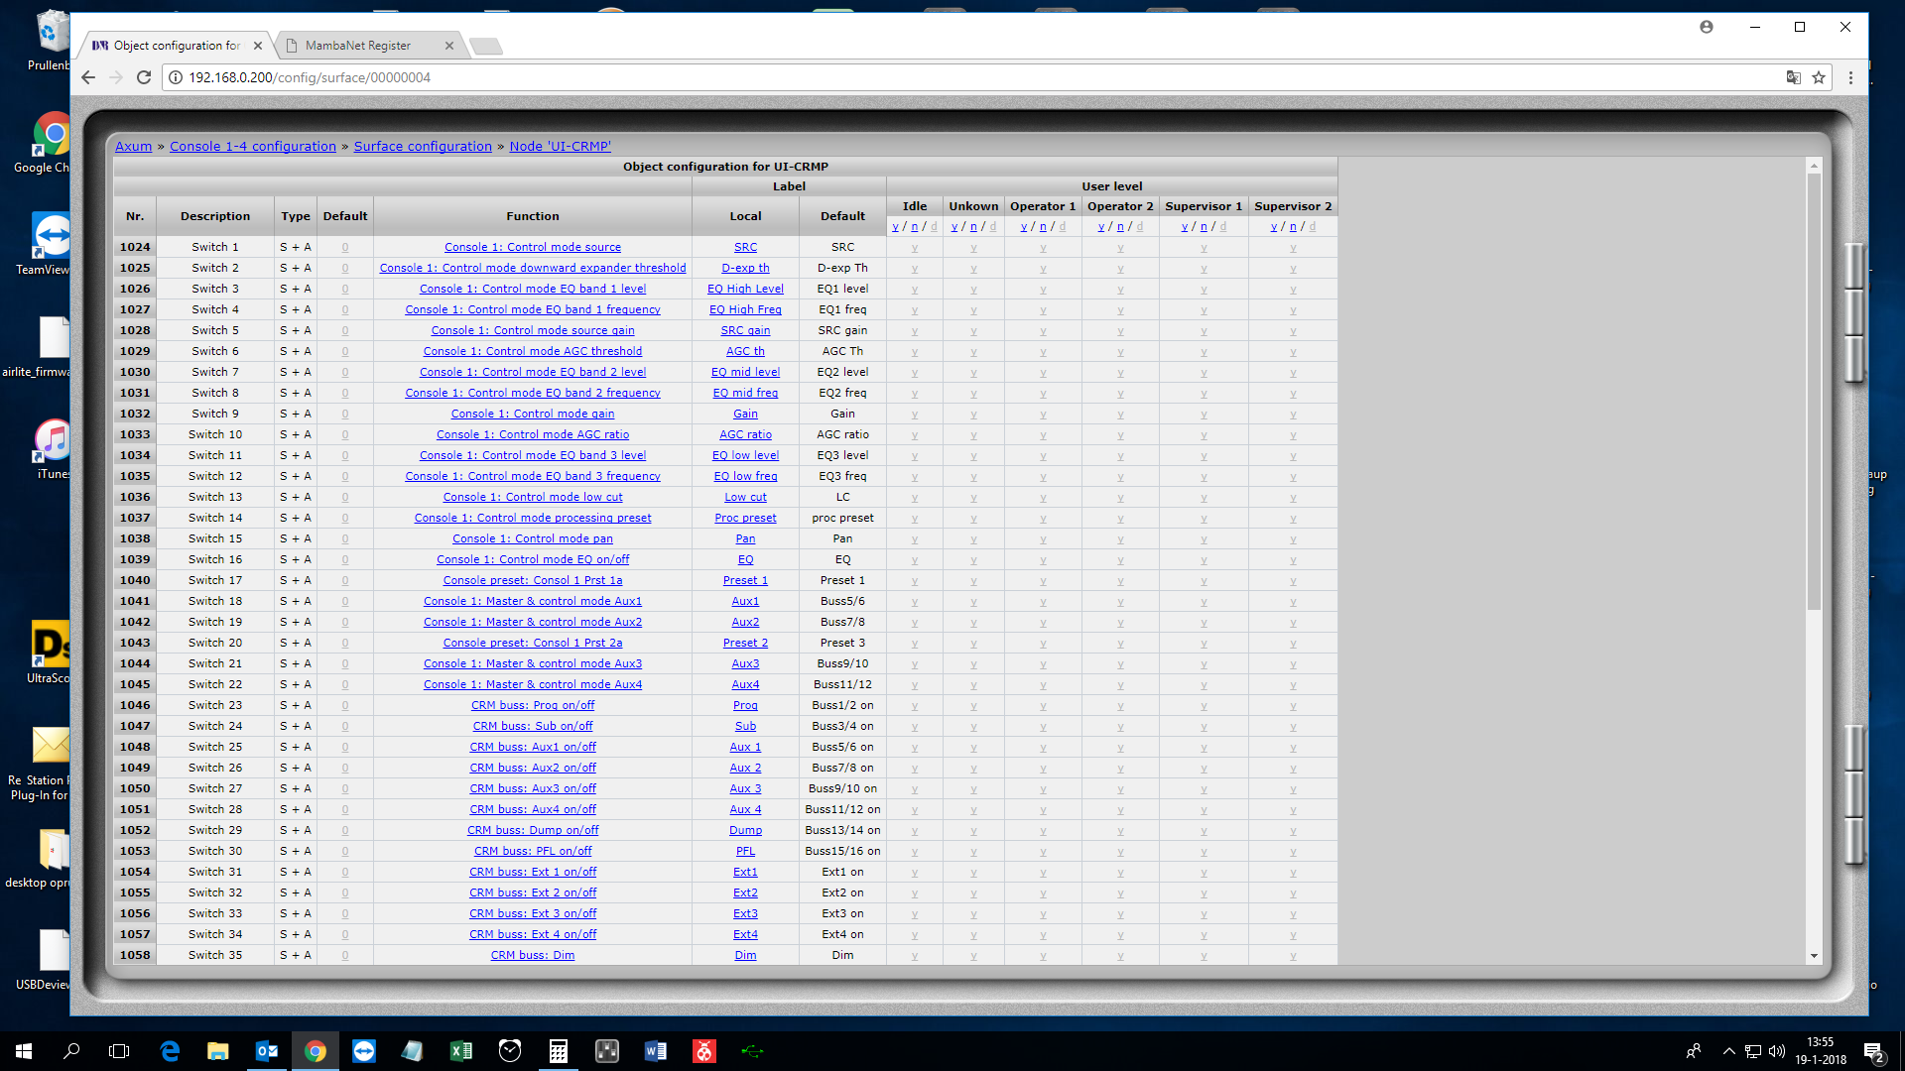This screenshot has height=1071, width=1905.
Task: Bookmark this page with star icon
Action: click(1819, 77)
